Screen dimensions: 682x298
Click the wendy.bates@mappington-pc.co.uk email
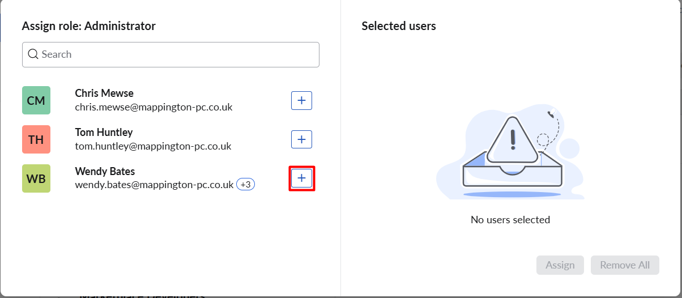[154, 185]
